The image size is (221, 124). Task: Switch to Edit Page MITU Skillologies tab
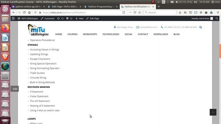[x=65, y=7]
